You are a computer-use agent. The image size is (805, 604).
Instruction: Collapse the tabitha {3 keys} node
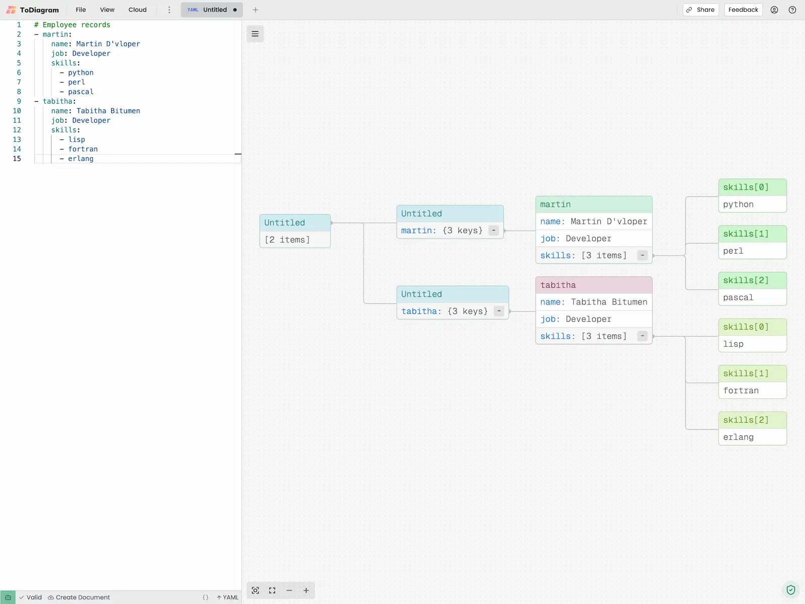pyautogui.click(x=499, y=311)
